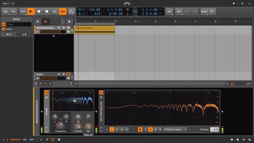Adjust the 29-Pole knob
This screenshot has width=254, height=143.
[x=78, y=127]
